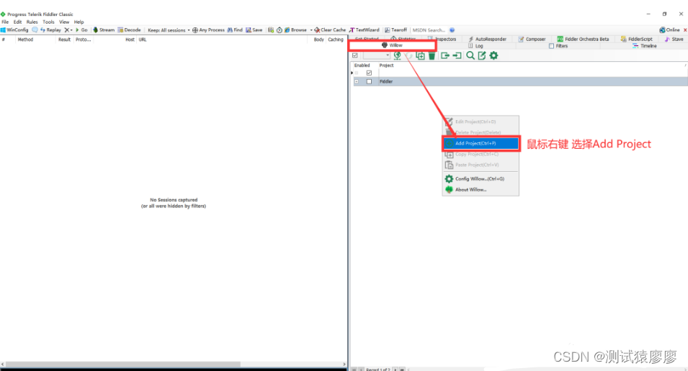Expand the Fiddler project row

point(357,81)
